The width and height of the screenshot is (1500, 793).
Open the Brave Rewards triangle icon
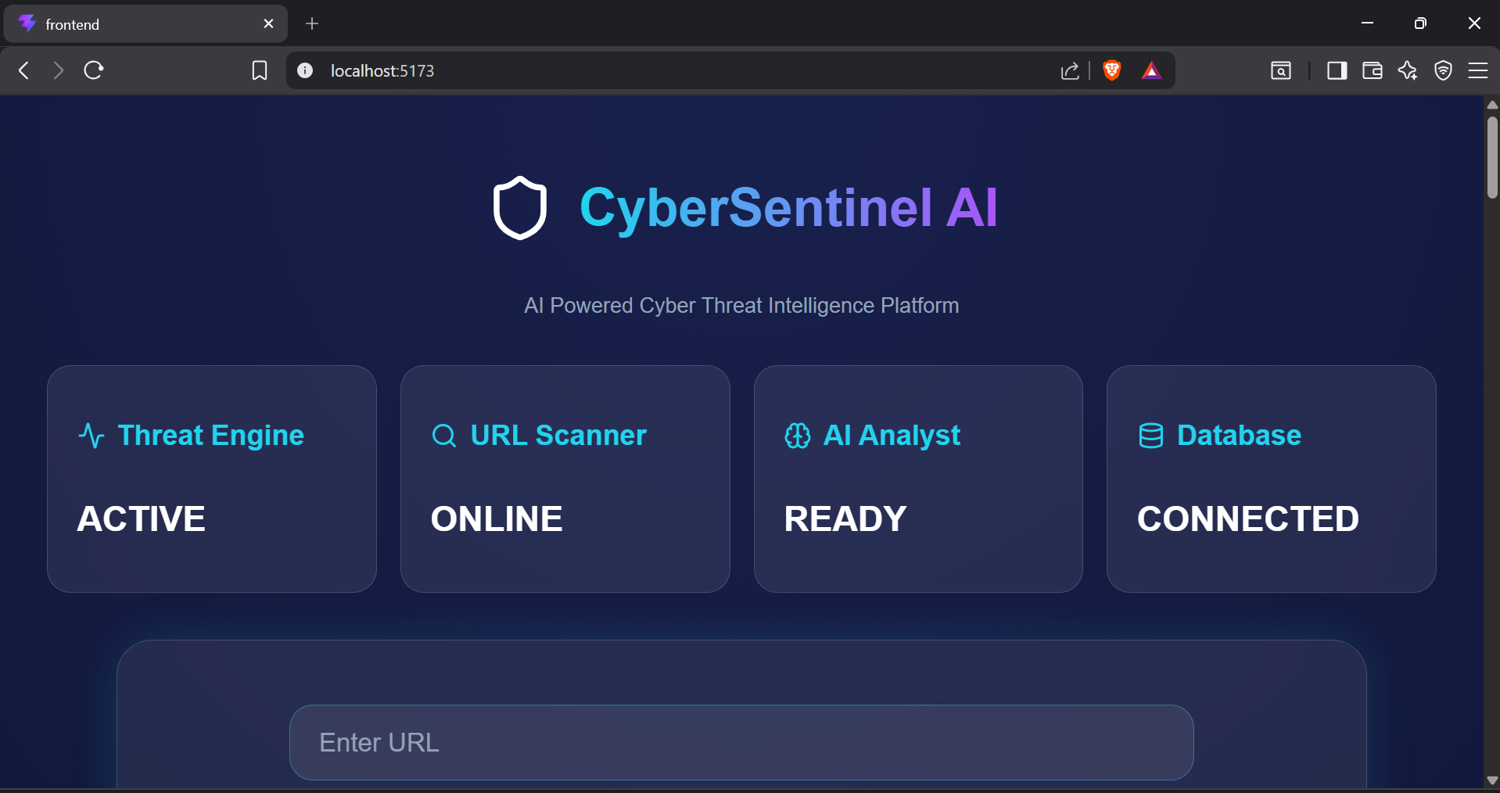(1151, 71)
